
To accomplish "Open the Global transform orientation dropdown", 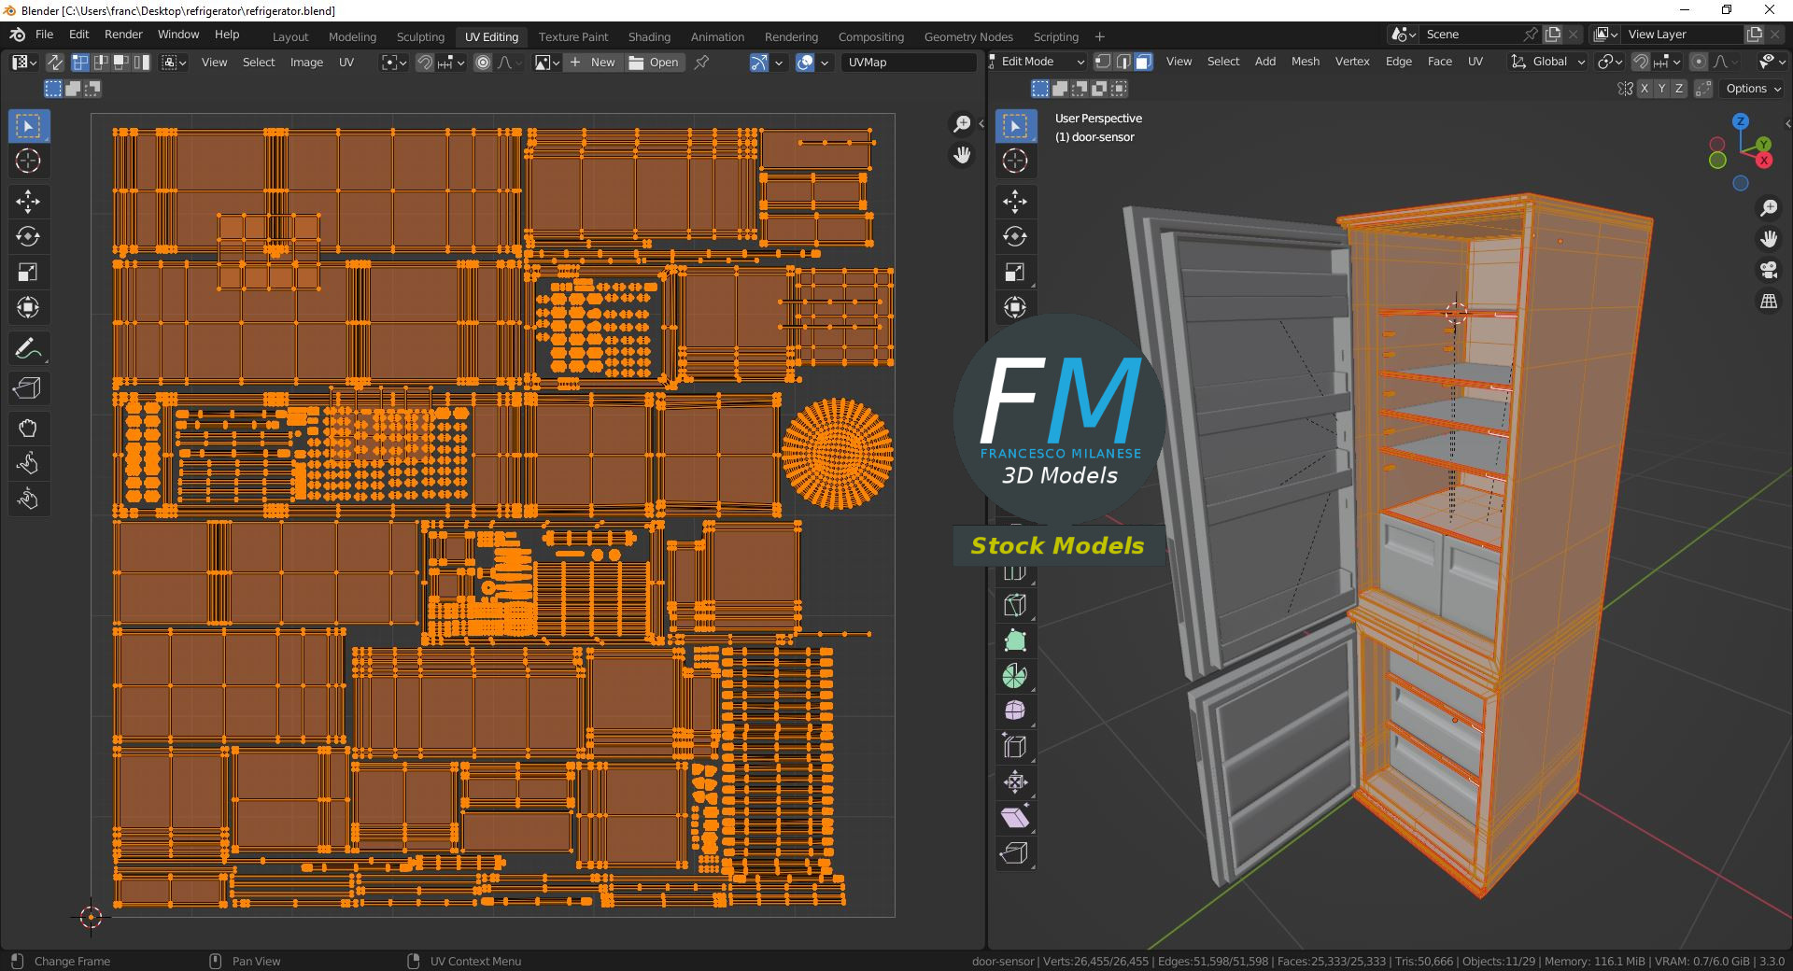I will [1549, 62].
